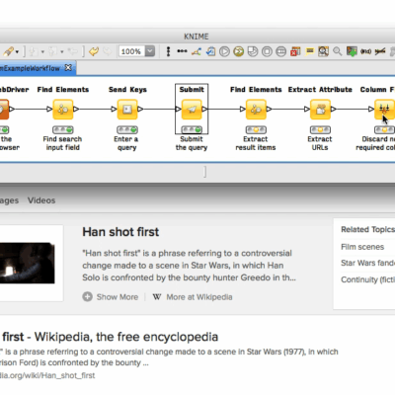The image size is (395, 395).
Task: Click the Han shot first video thumbnail
Action: coord(28,263)
